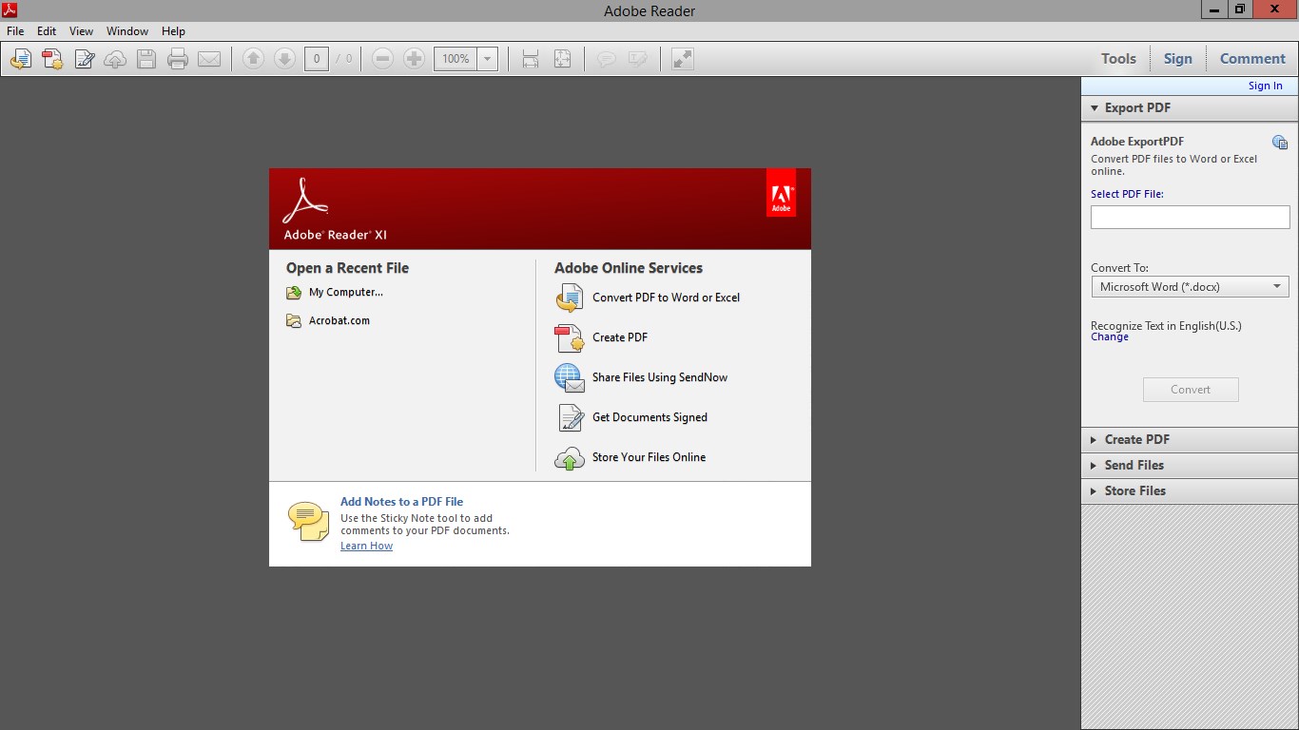Open the Help menu

(173, 31)
